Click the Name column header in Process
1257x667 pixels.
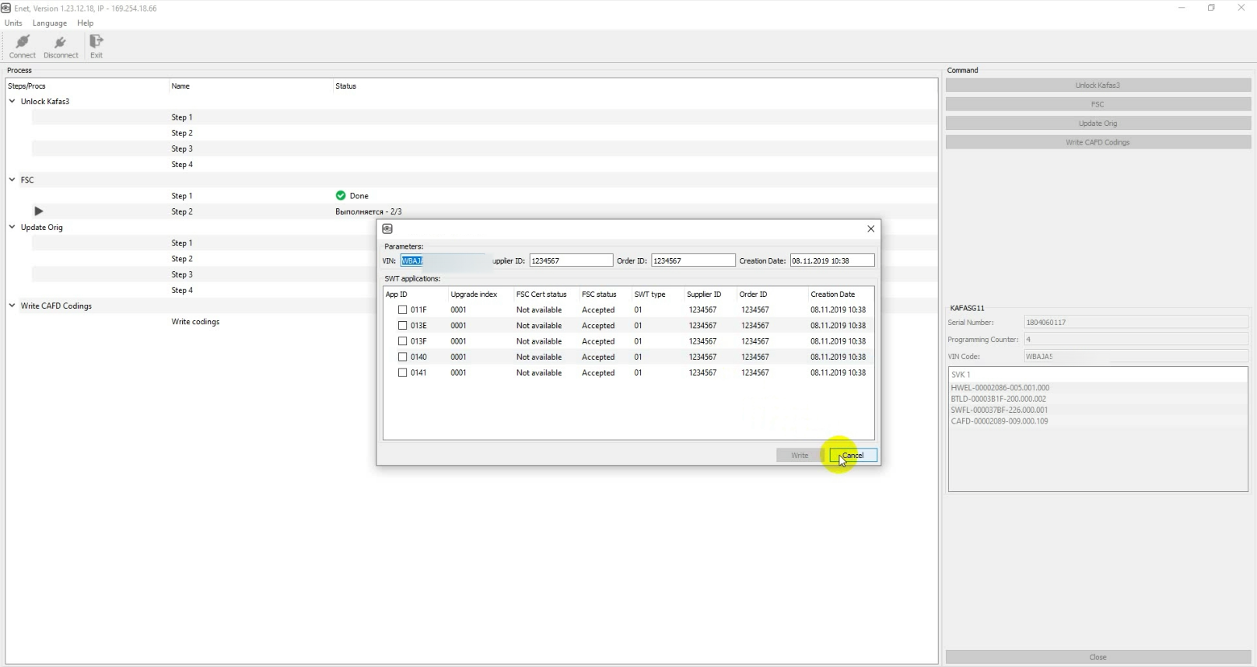[x=180, y=86]
